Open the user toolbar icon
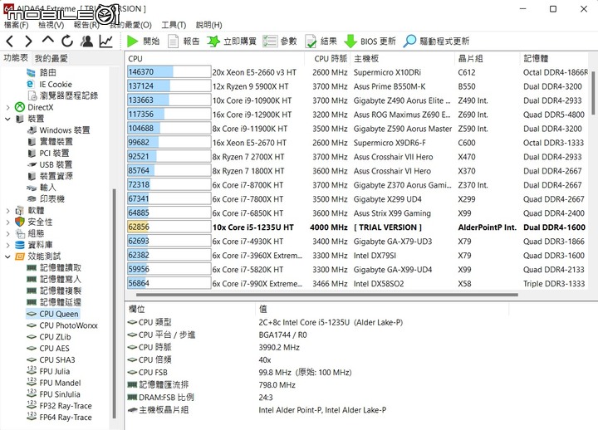This screenshot has height=430, width=598. coord(87,42)
